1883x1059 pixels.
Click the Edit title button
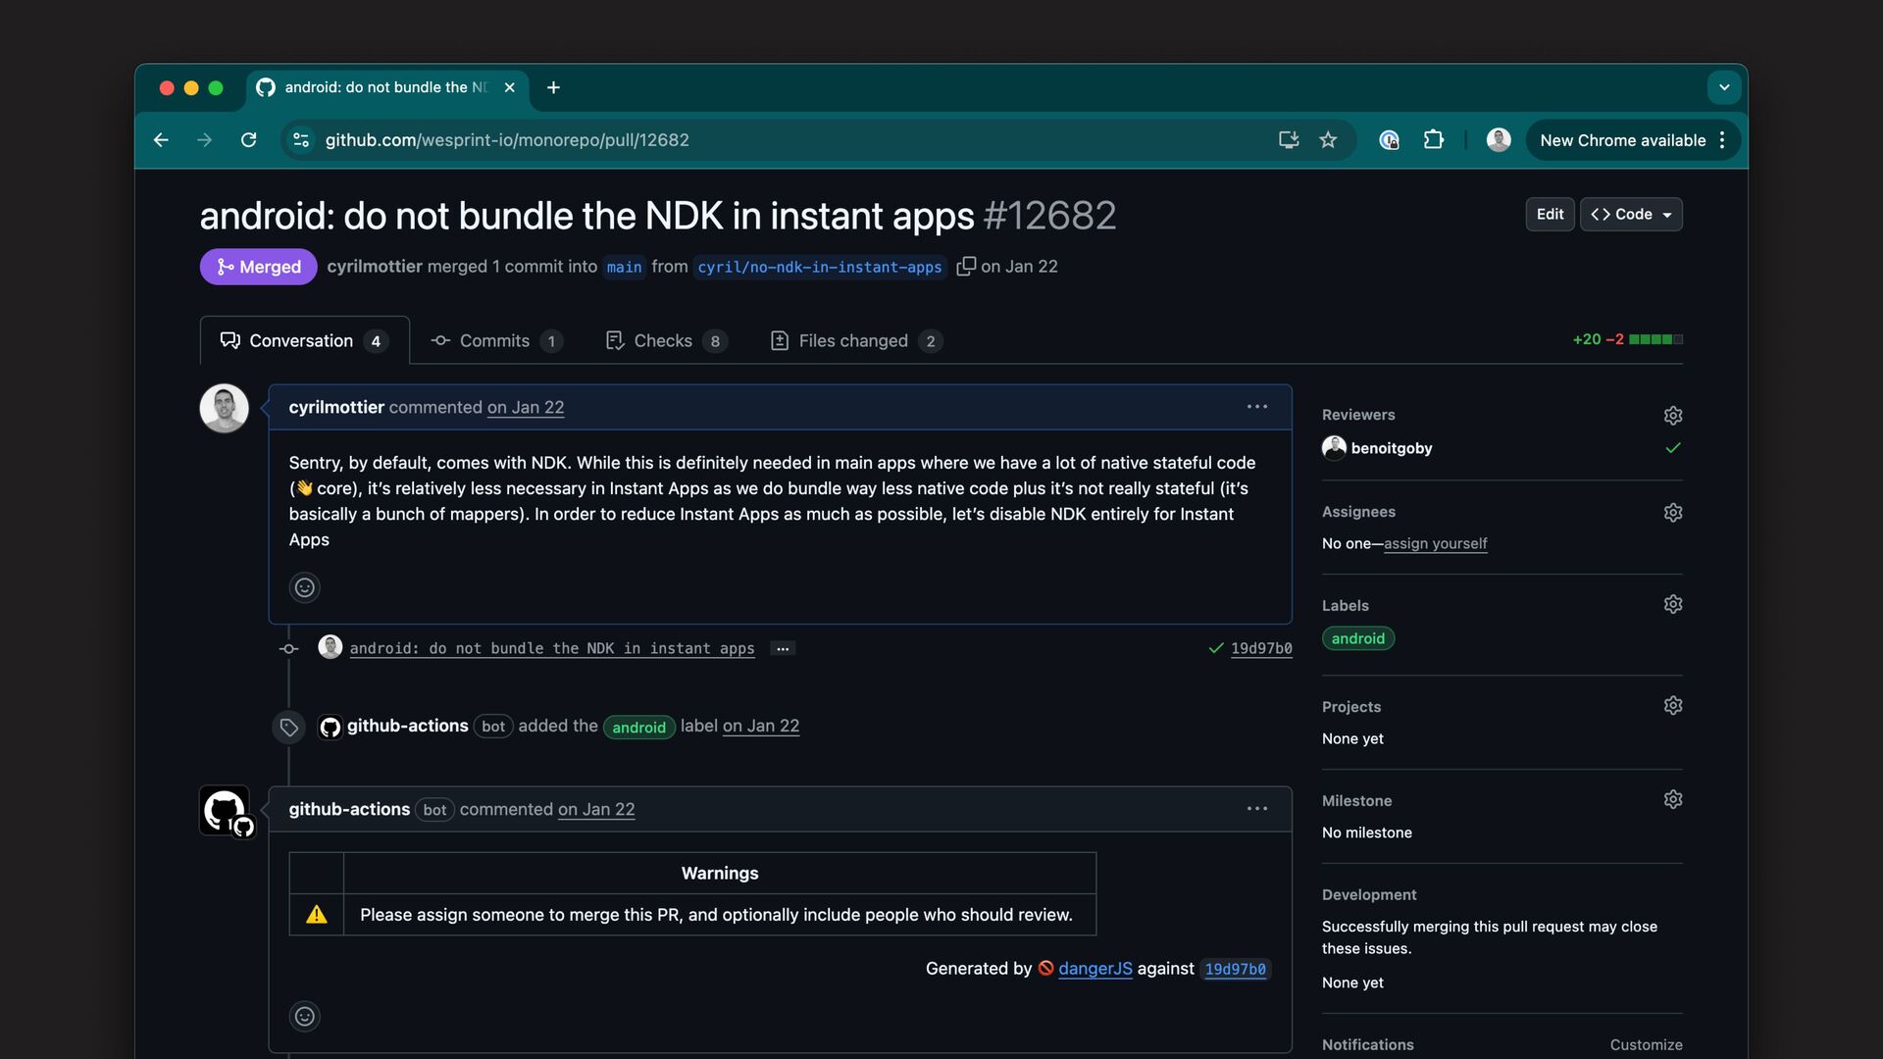[1550, 215]
